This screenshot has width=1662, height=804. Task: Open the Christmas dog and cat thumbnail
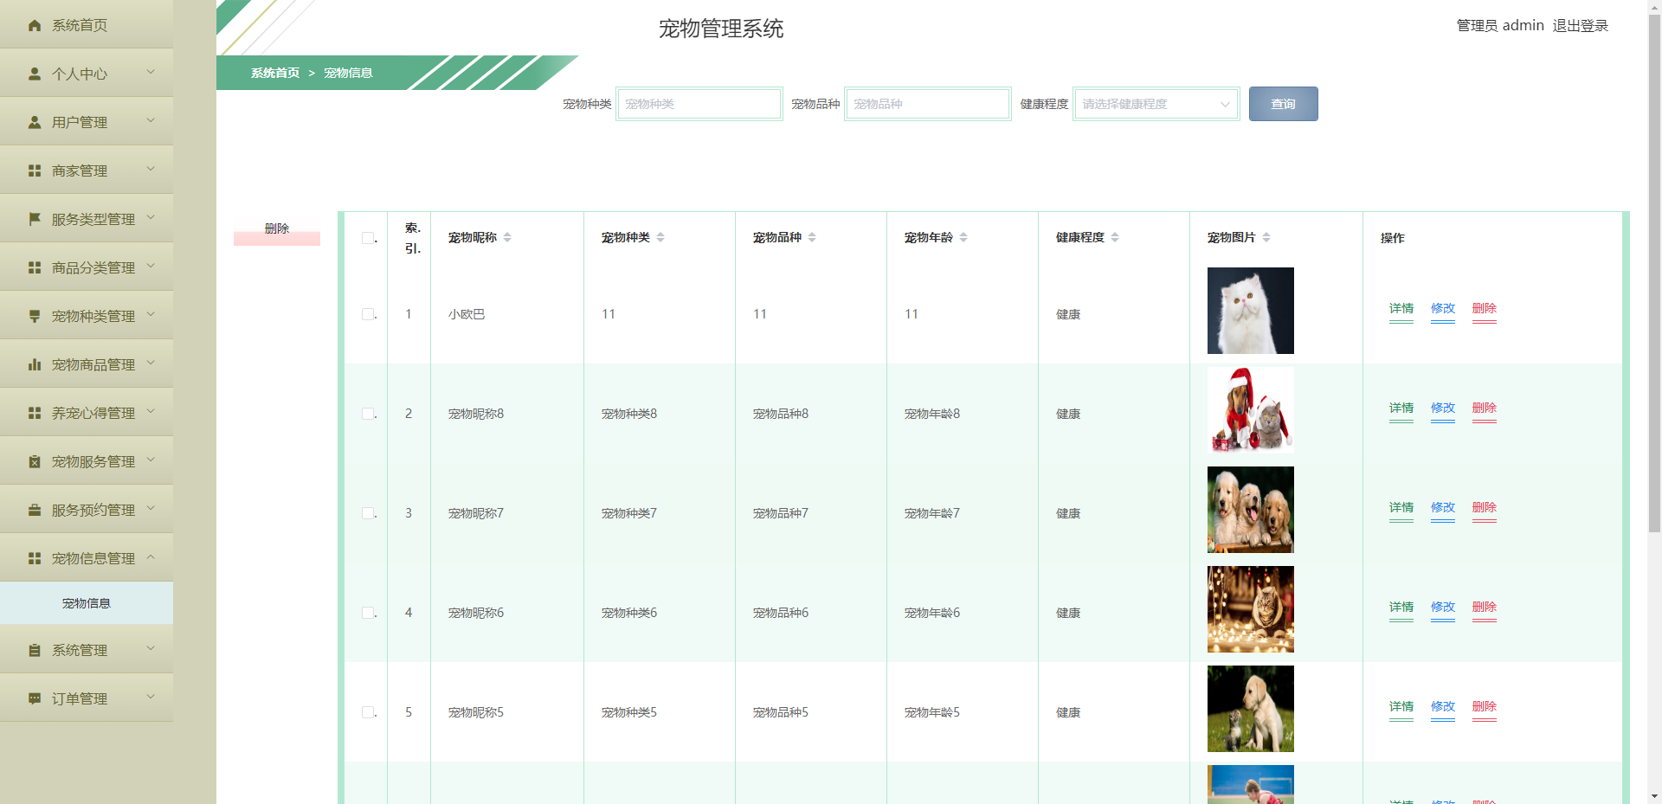pos(1251,410)
